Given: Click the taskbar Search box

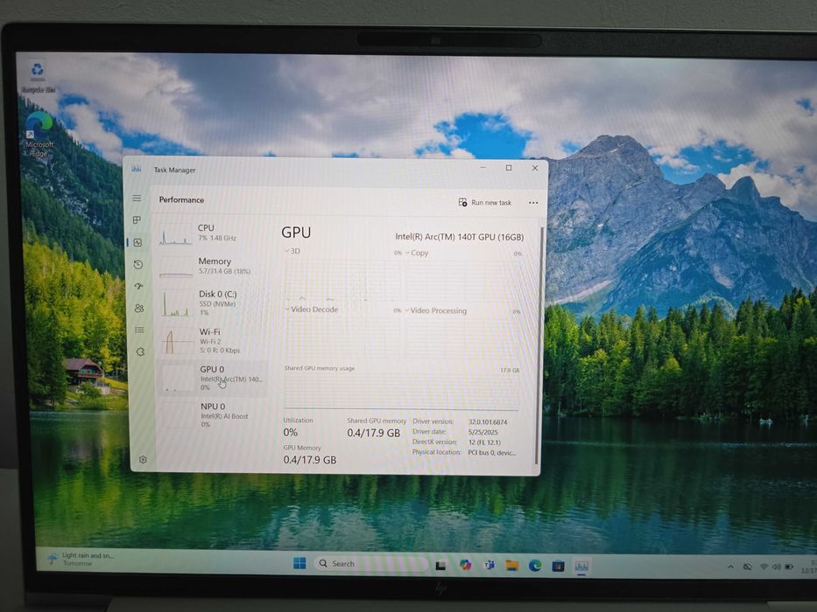Looking at the screenshot, I should coord(371,564).
